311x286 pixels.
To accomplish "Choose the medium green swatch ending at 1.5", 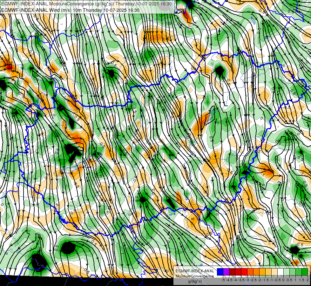I will (x=299, y=272).
